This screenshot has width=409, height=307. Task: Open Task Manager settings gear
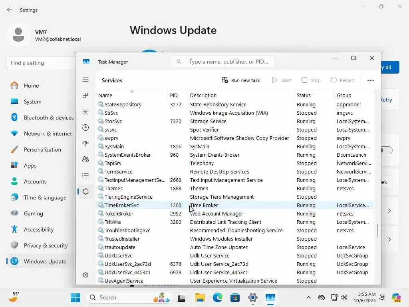(85, 275)
